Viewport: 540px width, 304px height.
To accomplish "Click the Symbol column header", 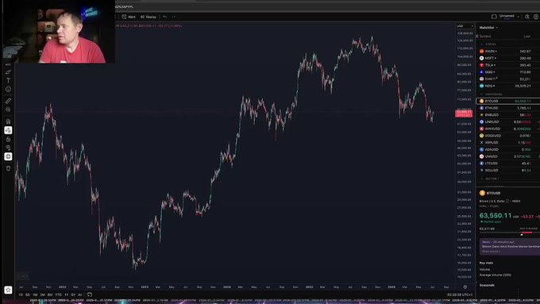I will click(x=485, y=37).
